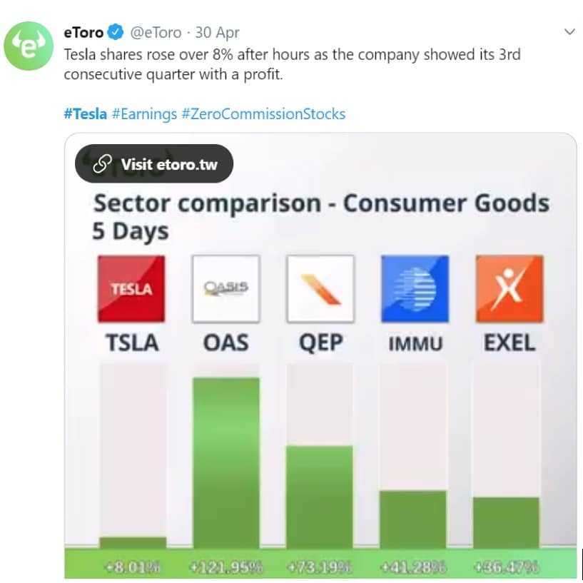Click the red Tesla logo tile

click(131, 289)
